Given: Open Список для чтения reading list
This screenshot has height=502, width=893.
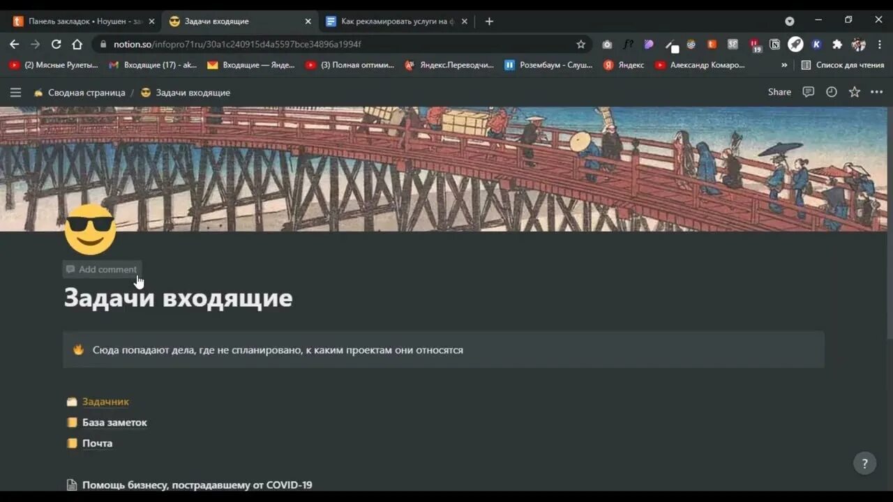Looking at the screenshot, I should (843, 65).
